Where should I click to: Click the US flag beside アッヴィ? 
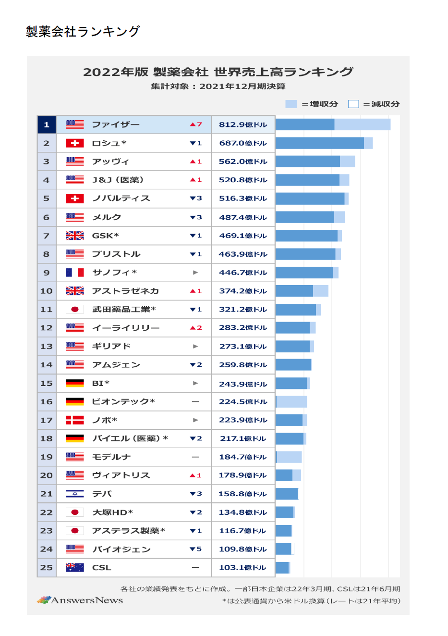coord(75,162)
